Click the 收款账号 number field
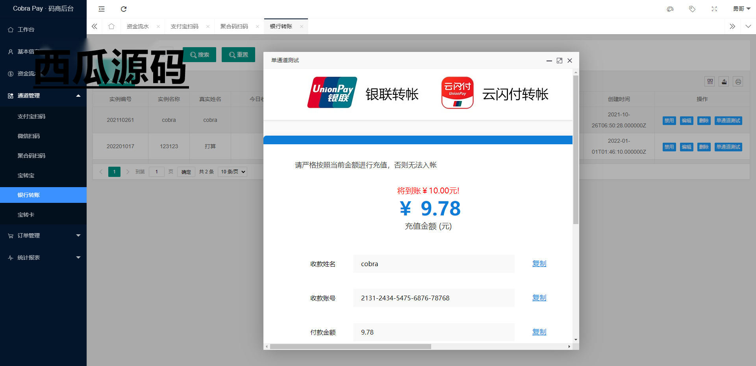This screenshot has width=756, height=366. 434,298
